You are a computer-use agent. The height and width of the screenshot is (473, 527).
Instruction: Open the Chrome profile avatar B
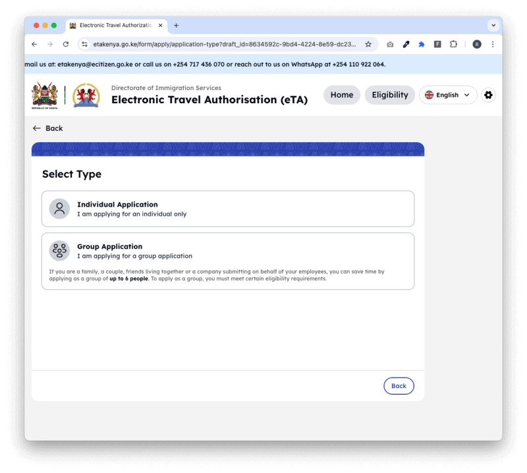[x=476, y=44]
